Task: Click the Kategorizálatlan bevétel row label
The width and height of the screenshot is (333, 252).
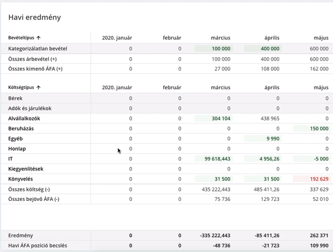Action: (38, 49)
